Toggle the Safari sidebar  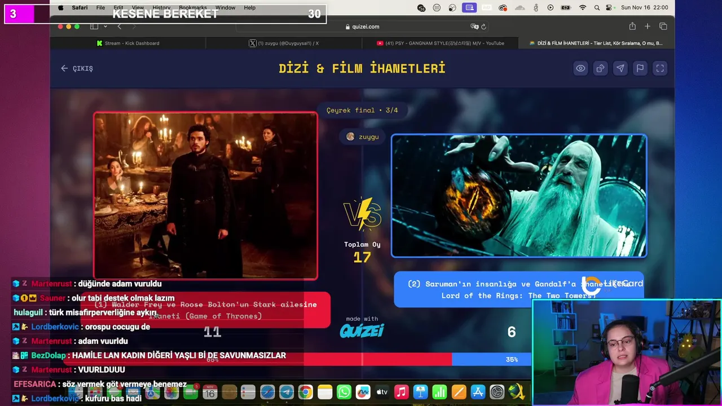(x=94, y=27)
